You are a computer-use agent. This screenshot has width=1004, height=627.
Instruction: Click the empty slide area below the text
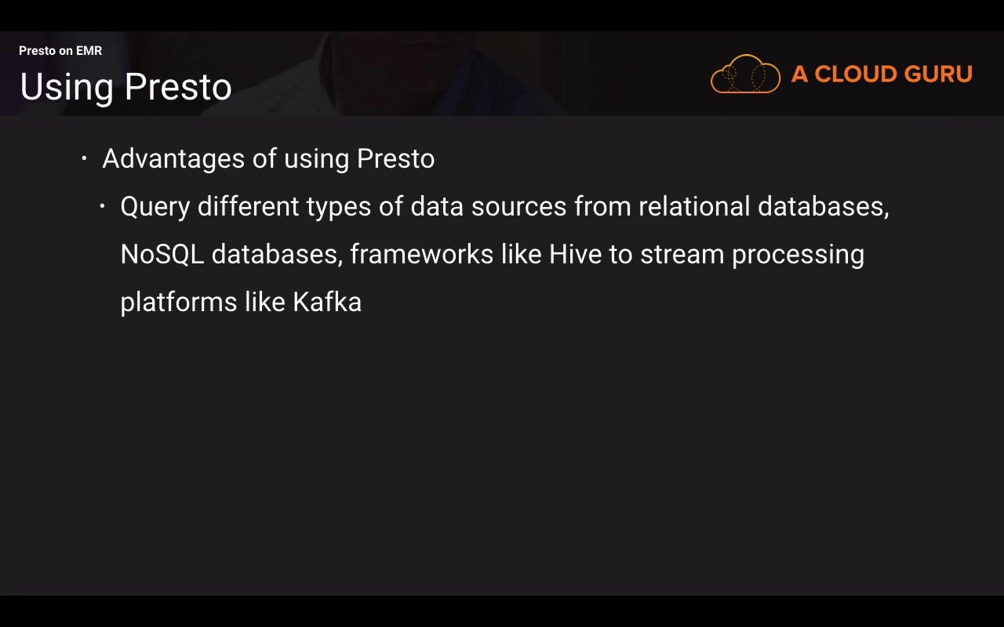(502, 455)
